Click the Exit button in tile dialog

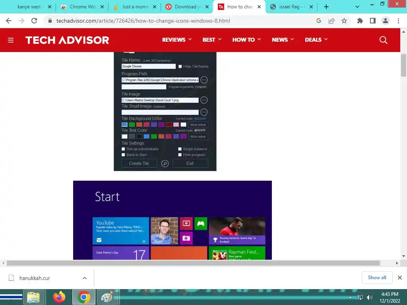point(190,163)
